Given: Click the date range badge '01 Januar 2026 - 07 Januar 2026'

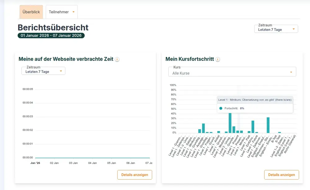Looking at the screenshot, I should tap(51, 36).
